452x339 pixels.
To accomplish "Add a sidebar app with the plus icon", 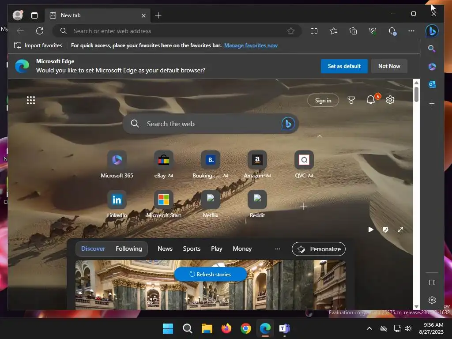I will click(432, 103).
